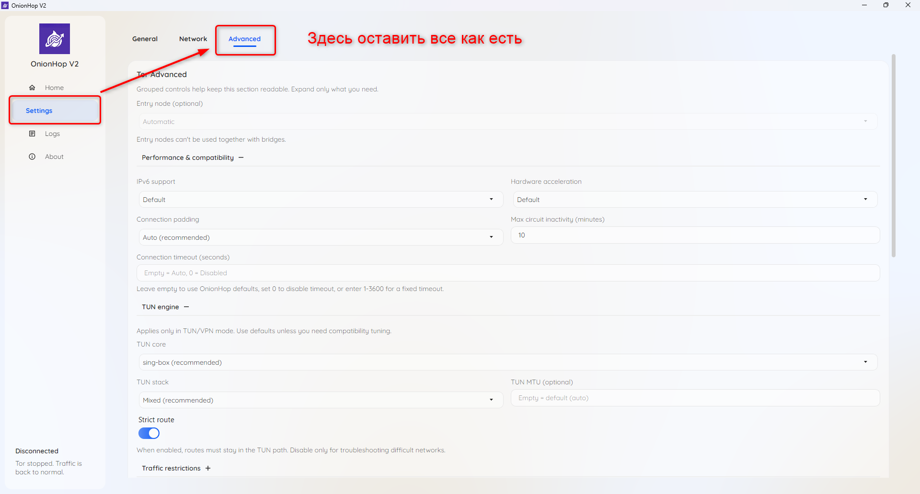Viewport: 920px width, 494px height.
Task: Click the Connection timeout seconds field
Action: pos(508,273)
